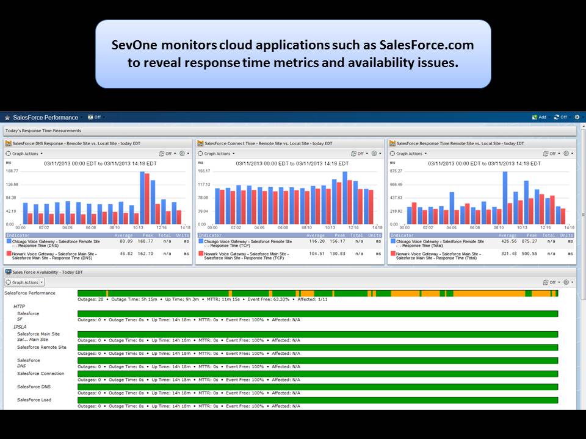Click the gear icon on the Sales Force Availability panel
The image size is (586, 439).
(566, 282)
